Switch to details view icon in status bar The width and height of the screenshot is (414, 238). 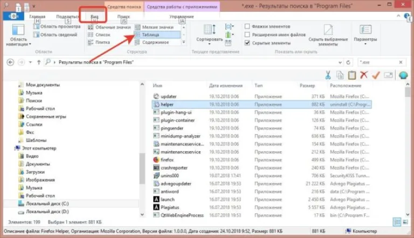397,222
